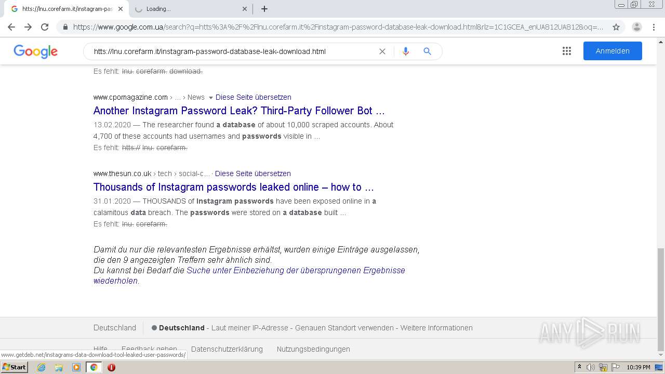Click Deutschland footer country label

coord(115,328)
